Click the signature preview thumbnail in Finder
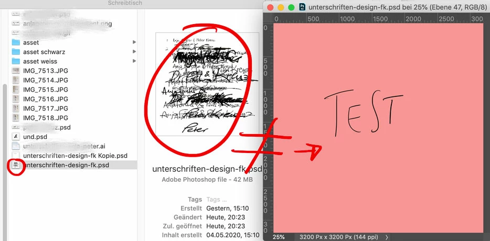This screenshot has height=241, width=490. pos(207,84)
